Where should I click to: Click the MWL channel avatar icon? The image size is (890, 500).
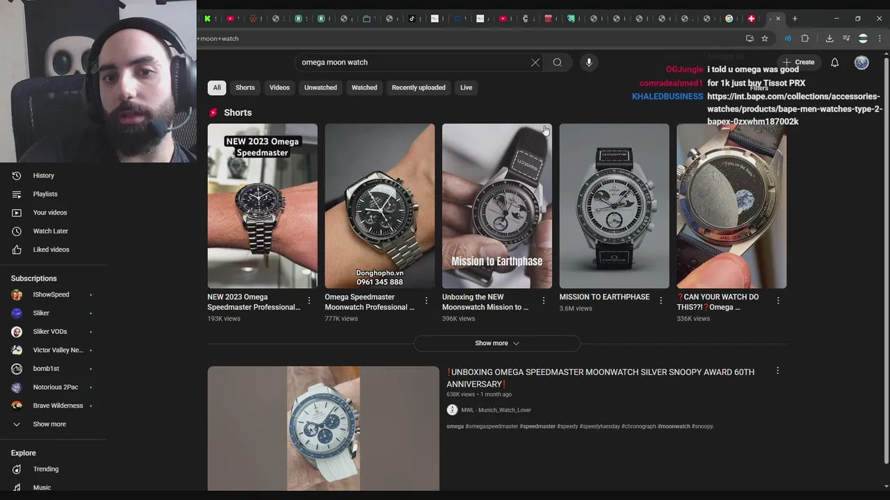452,410
